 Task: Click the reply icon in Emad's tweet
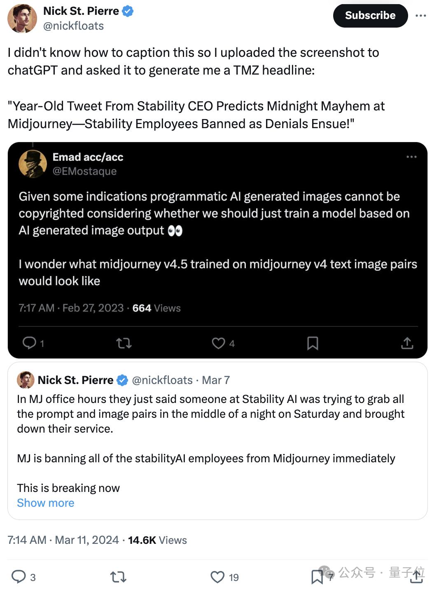[x=29, y=343]
